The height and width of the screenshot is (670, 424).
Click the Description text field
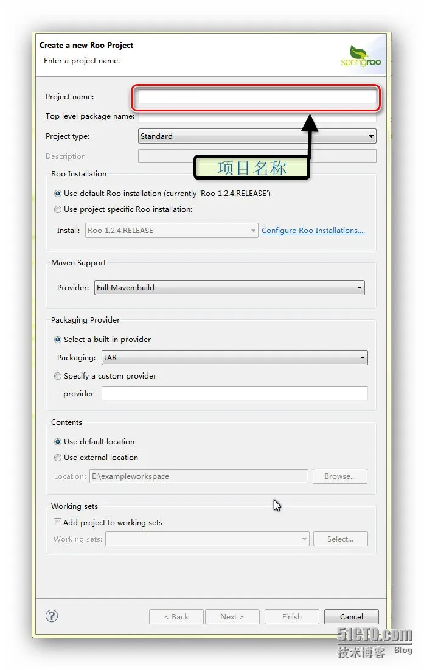pyautogui.click(x=257, y=156)
